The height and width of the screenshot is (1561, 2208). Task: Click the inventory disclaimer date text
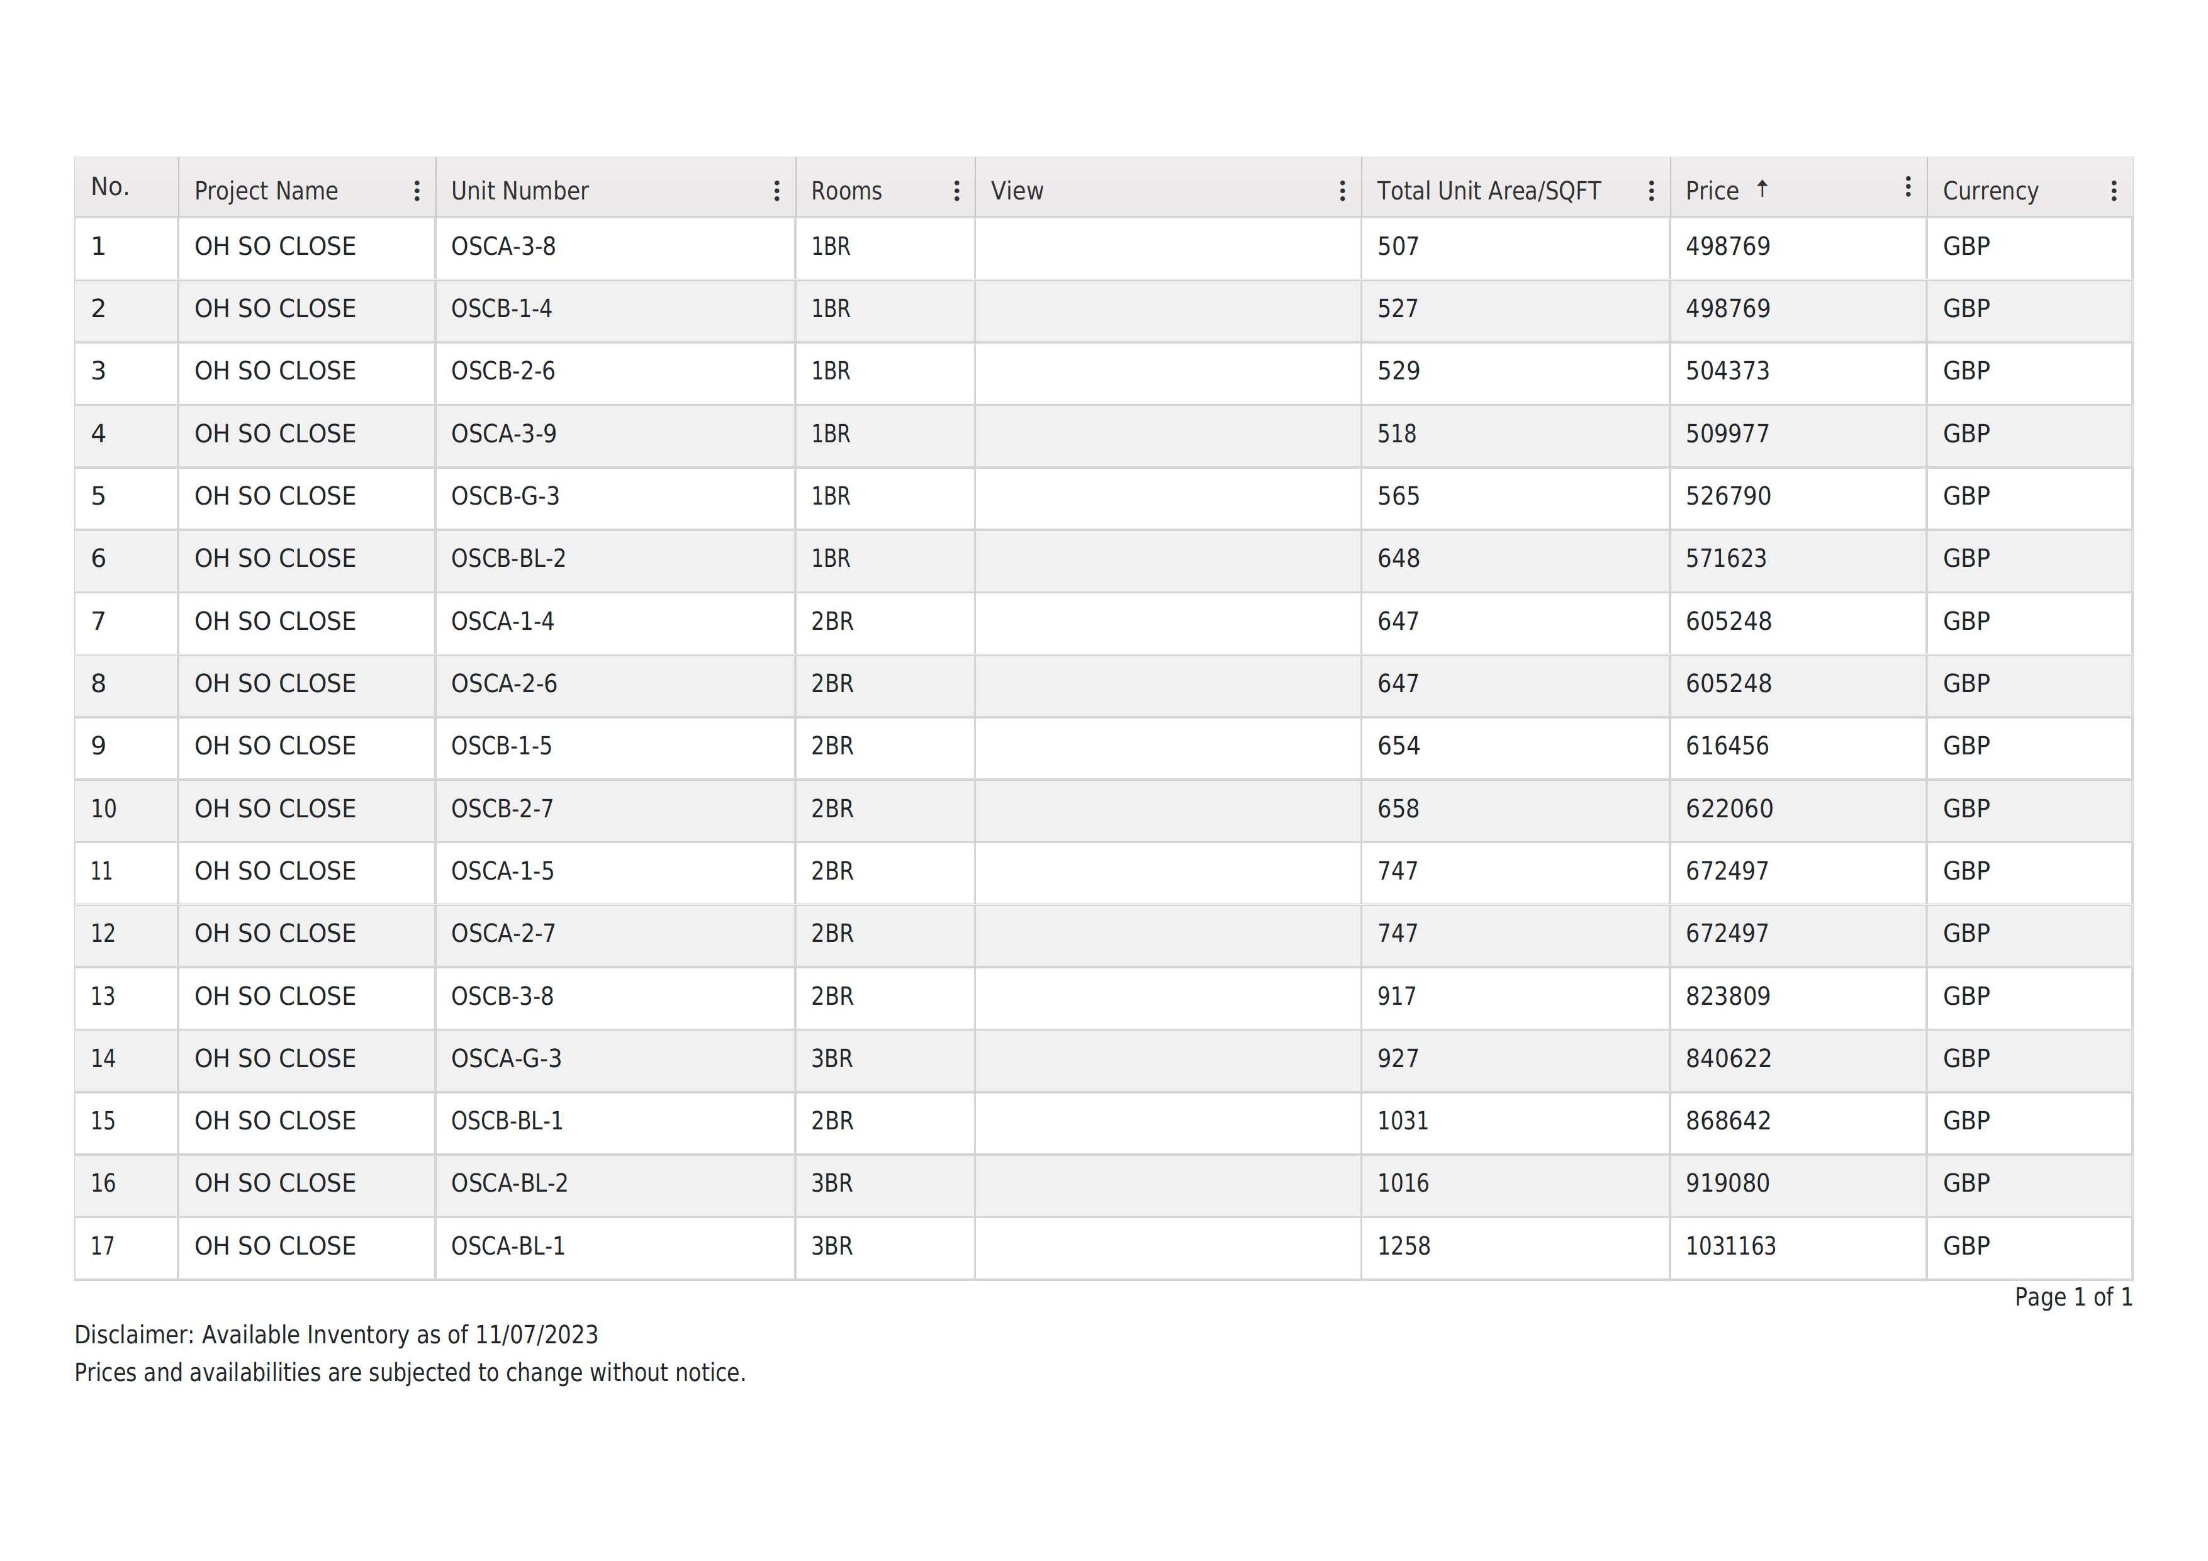click(335, 1335)
